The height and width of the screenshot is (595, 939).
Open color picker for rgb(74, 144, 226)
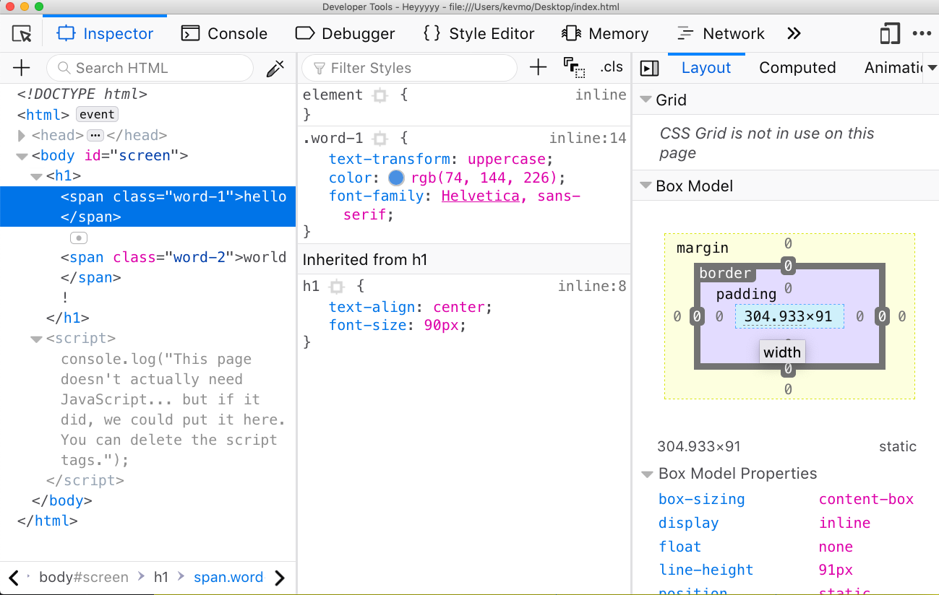tap(396, 178)
